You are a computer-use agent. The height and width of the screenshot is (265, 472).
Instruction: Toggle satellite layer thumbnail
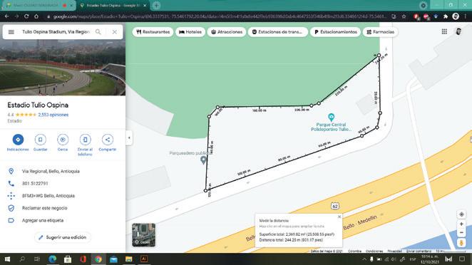(143, 235)
